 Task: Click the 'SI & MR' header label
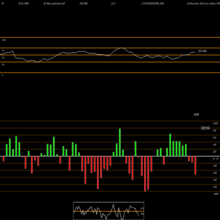[23, 4]
